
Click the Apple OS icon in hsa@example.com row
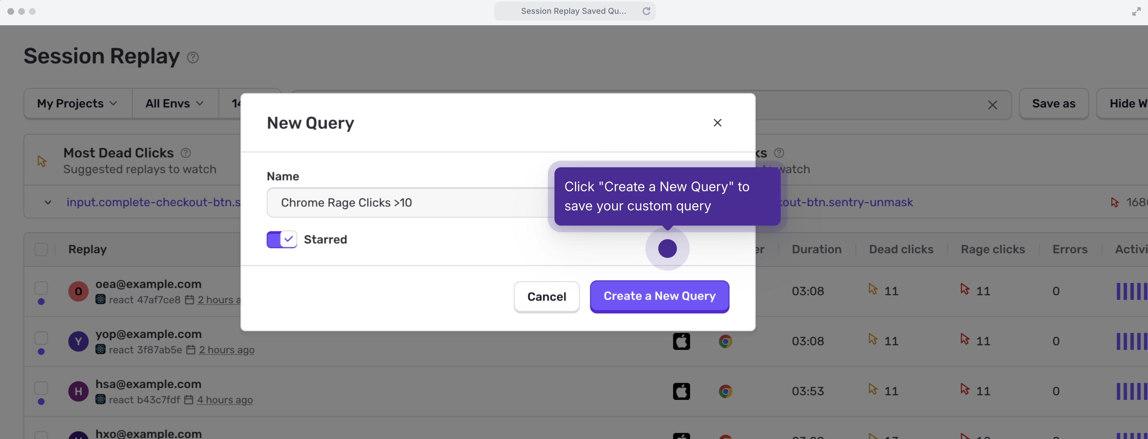(x=681, y=391)
